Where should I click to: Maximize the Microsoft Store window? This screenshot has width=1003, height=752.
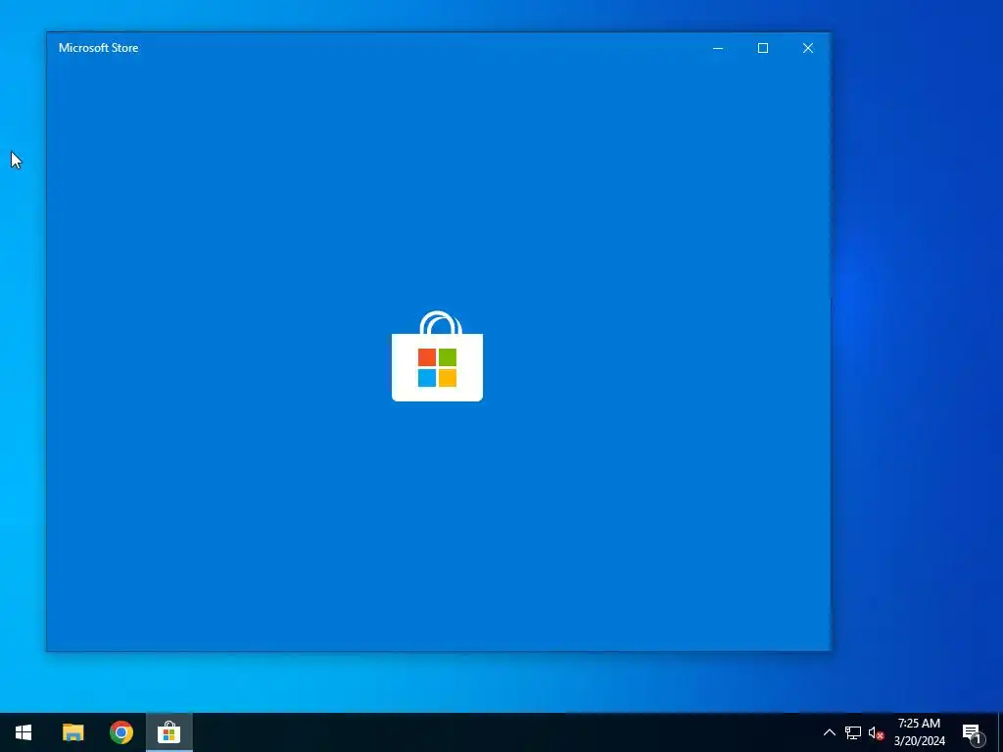tap(762, 48)
